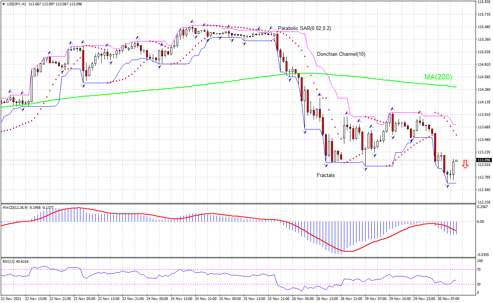The height and width of the screenshot is (303, 493).
Task: Expand the Donchian Channel(10) label settings
Action: point(341,54)
